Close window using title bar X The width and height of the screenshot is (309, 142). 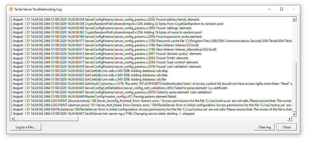[294, 9]
